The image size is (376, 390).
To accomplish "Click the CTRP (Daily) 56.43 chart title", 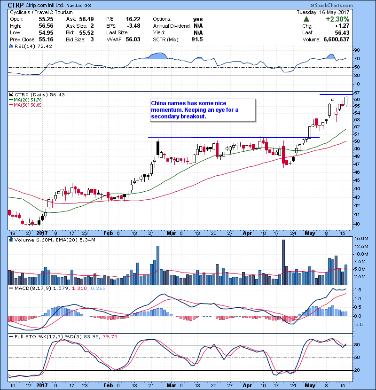I will click(x=39, y=94).
